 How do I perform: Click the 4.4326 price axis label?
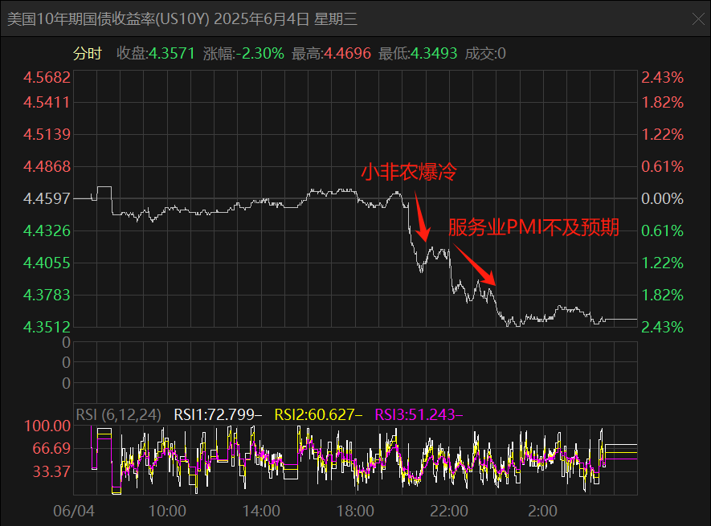point(47,230)
